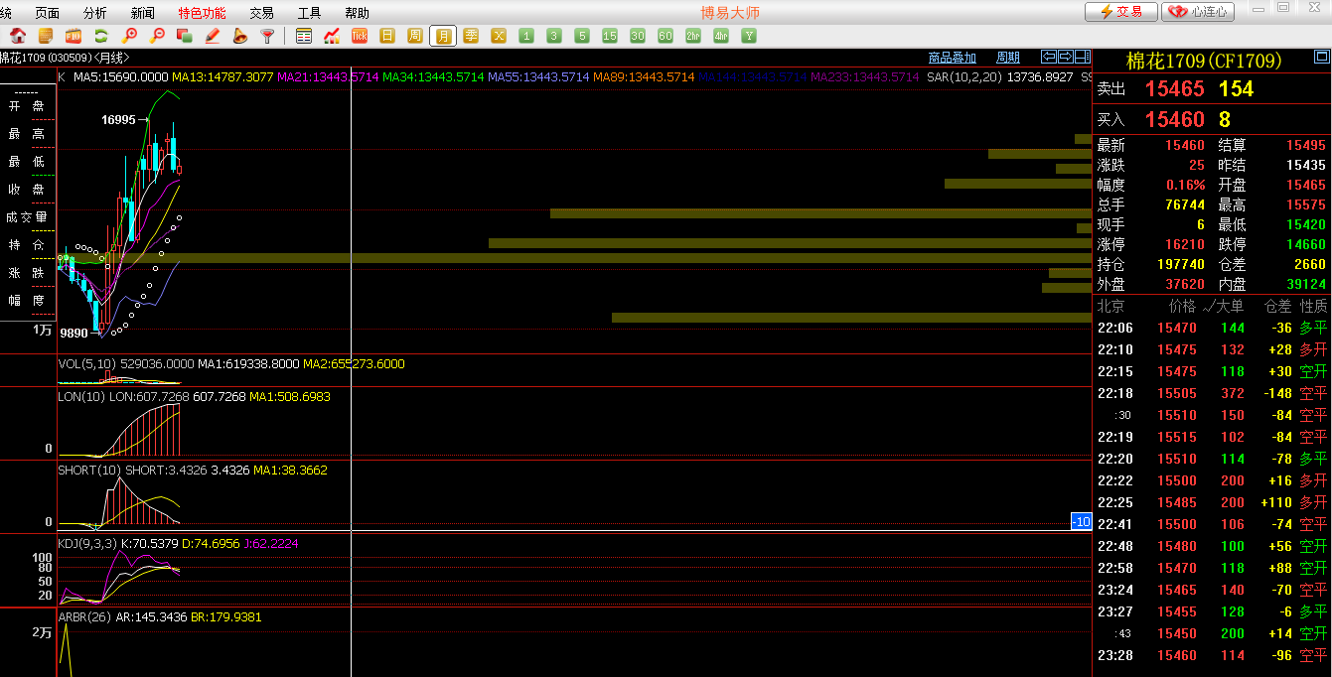Image resolution: width=1332 pixels, height=677 pixels.
Task: Click the 心连心 button
Action: tap(1199, 12)
